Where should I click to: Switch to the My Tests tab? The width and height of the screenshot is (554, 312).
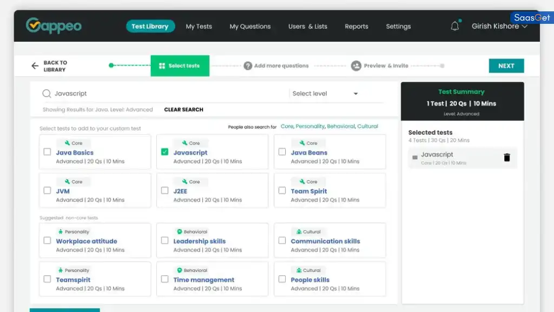(199, 26)
